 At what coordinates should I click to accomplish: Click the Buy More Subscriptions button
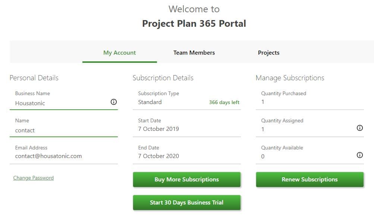pyautogui.click(x=186, y=179)
